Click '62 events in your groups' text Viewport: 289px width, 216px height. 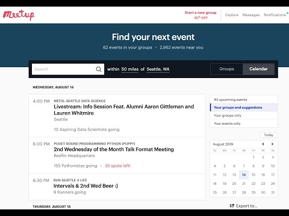pos(128,47)
